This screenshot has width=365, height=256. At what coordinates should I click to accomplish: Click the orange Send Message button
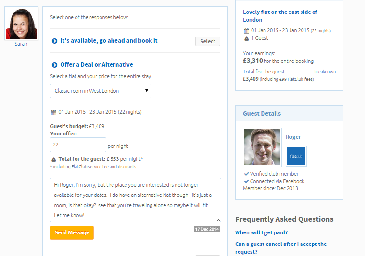(72, 232)
